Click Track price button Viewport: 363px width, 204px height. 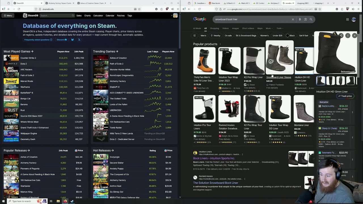[345, 96]
